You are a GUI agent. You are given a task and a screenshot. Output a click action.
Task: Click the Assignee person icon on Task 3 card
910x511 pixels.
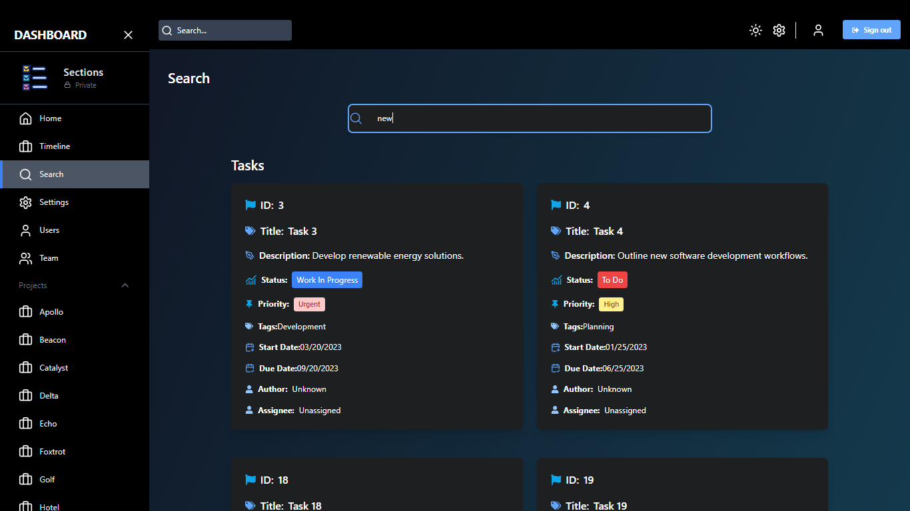click(249, 411)
